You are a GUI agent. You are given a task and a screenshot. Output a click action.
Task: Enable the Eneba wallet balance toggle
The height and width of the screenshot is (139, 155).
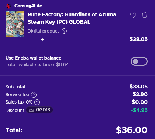139,61
